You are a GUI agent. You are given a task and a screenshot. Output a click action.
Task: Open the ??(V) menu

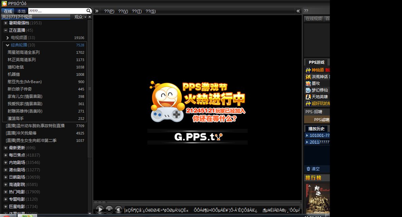(123, 11)
